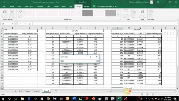Open the Data ribbon tab
Screen dimensions: 179x101
(48, 6)
